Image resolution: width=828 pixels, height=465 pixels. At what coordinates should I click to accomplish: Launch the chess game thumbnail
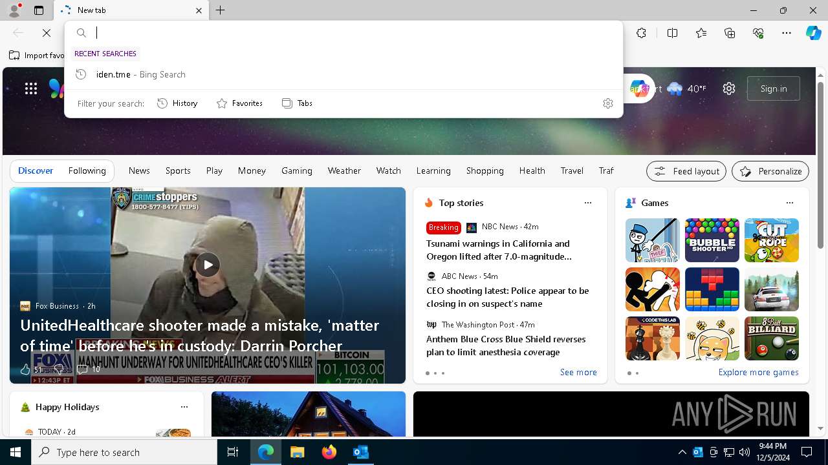point(653,338)
